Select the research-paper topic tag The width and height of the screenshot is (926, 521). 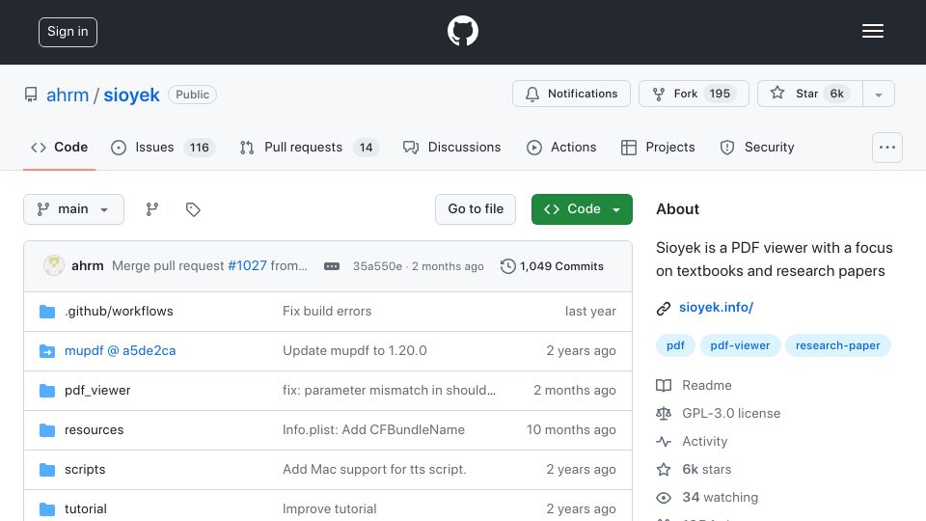(837, 345)
